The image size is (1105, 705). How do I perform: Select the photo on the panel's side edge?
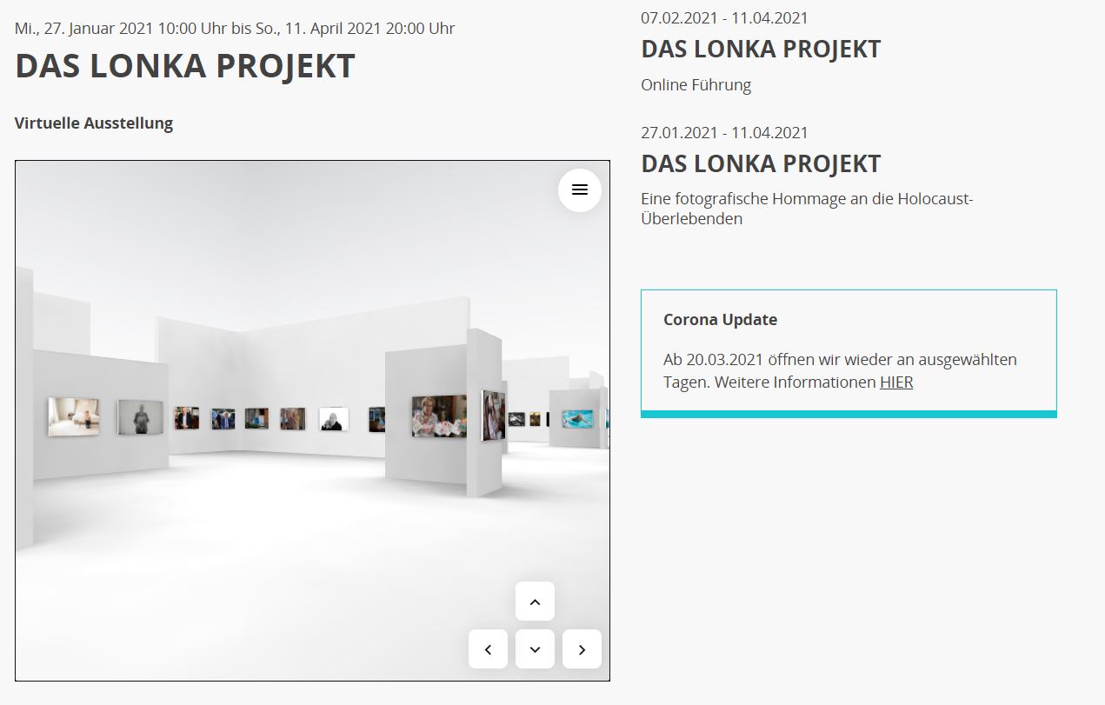(493, 415)
